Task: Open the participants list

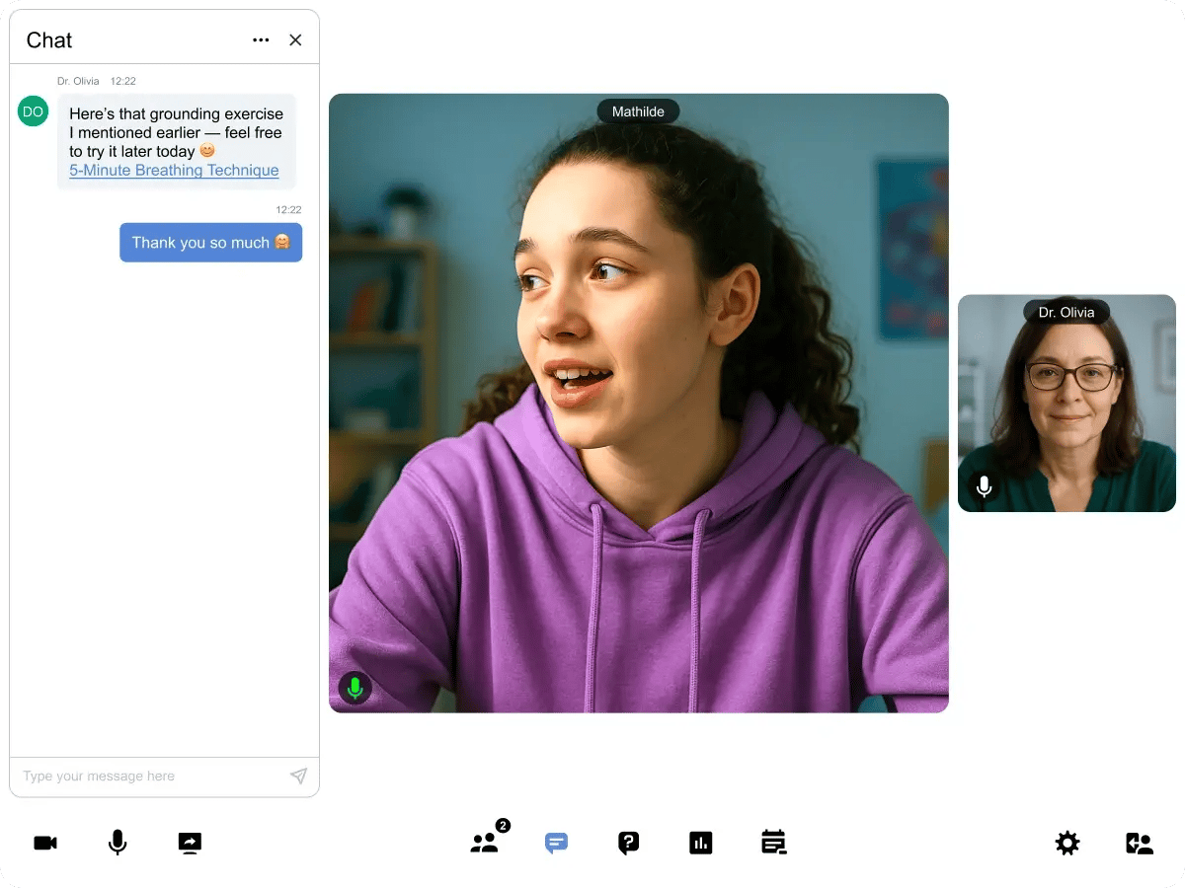Action: 485,843
